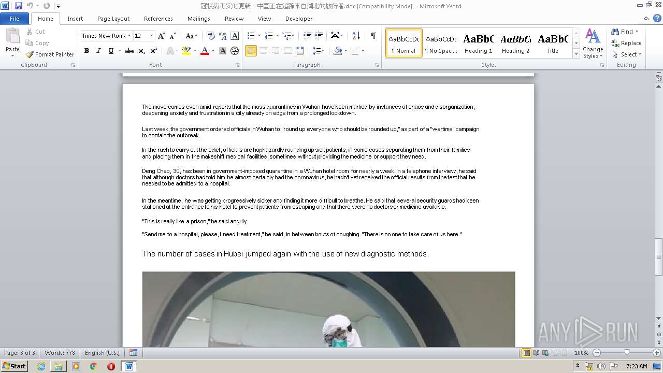The width and height of the screenshot is (663, 373).
Task: Click the text highlight color swatch
Action: pyautogui.click(x=186, y=51)
